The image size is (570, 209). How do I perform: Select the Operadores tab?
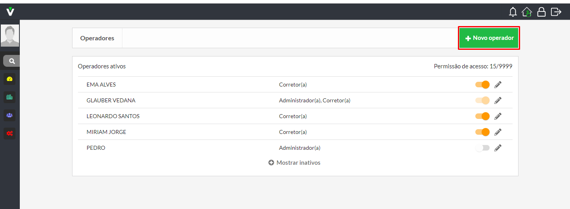click(x=97, y=38)
